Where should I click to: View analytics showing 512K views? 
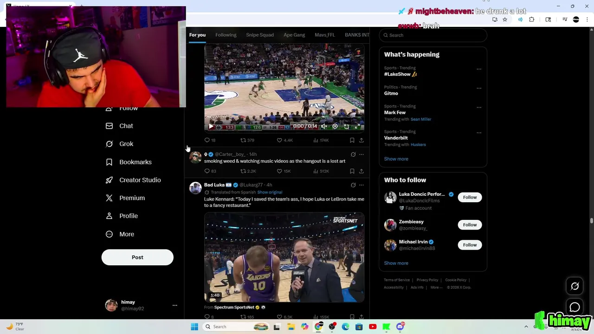tap(321, 171)
